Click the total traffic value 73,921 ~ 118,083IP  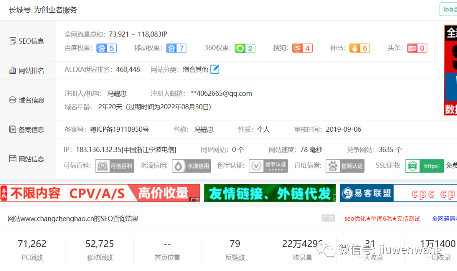point(138,34)
